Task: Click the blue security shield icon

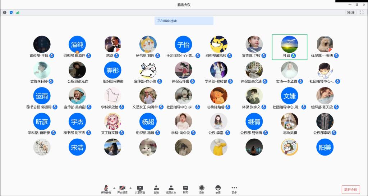Action: click(11, 13)
